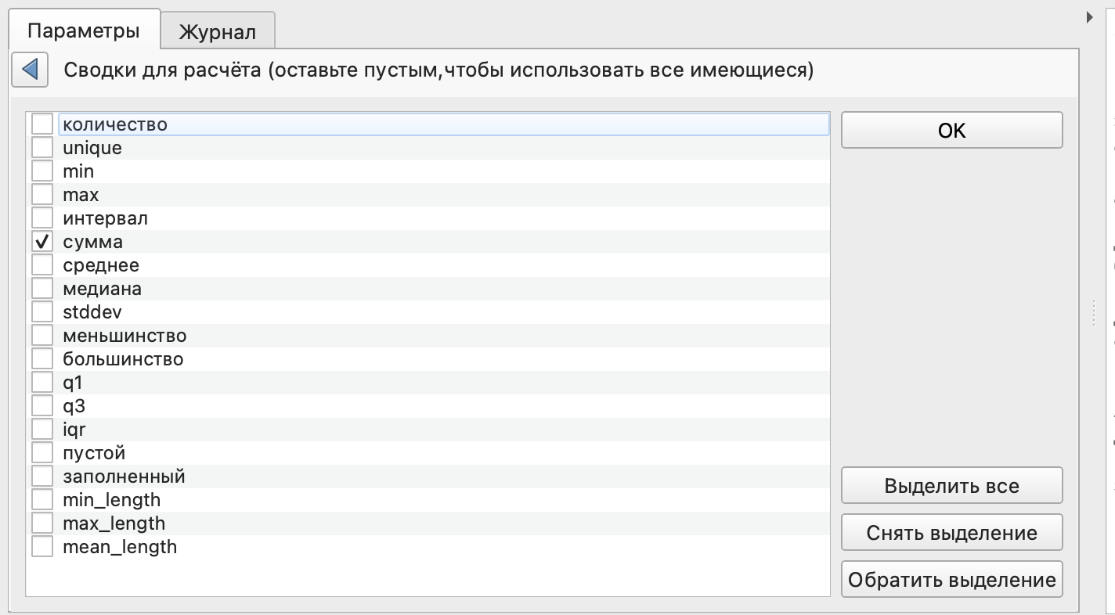The width and height of the screenshot is (1115, 615).
Task: Enable the количество checkbox
Action: [x=42, y=124]
